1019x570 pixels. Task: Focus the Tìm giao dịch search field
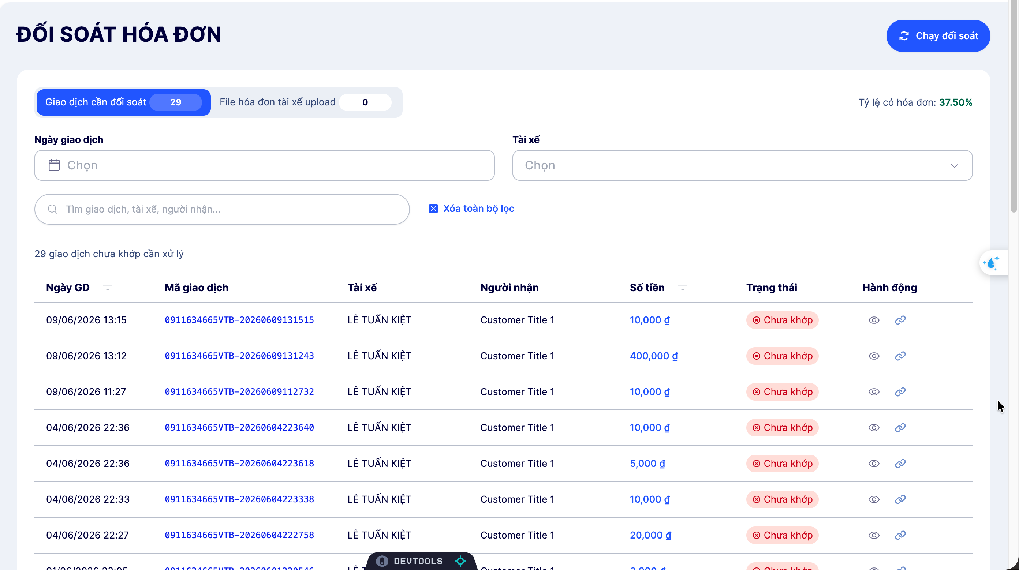pos(222,209)
